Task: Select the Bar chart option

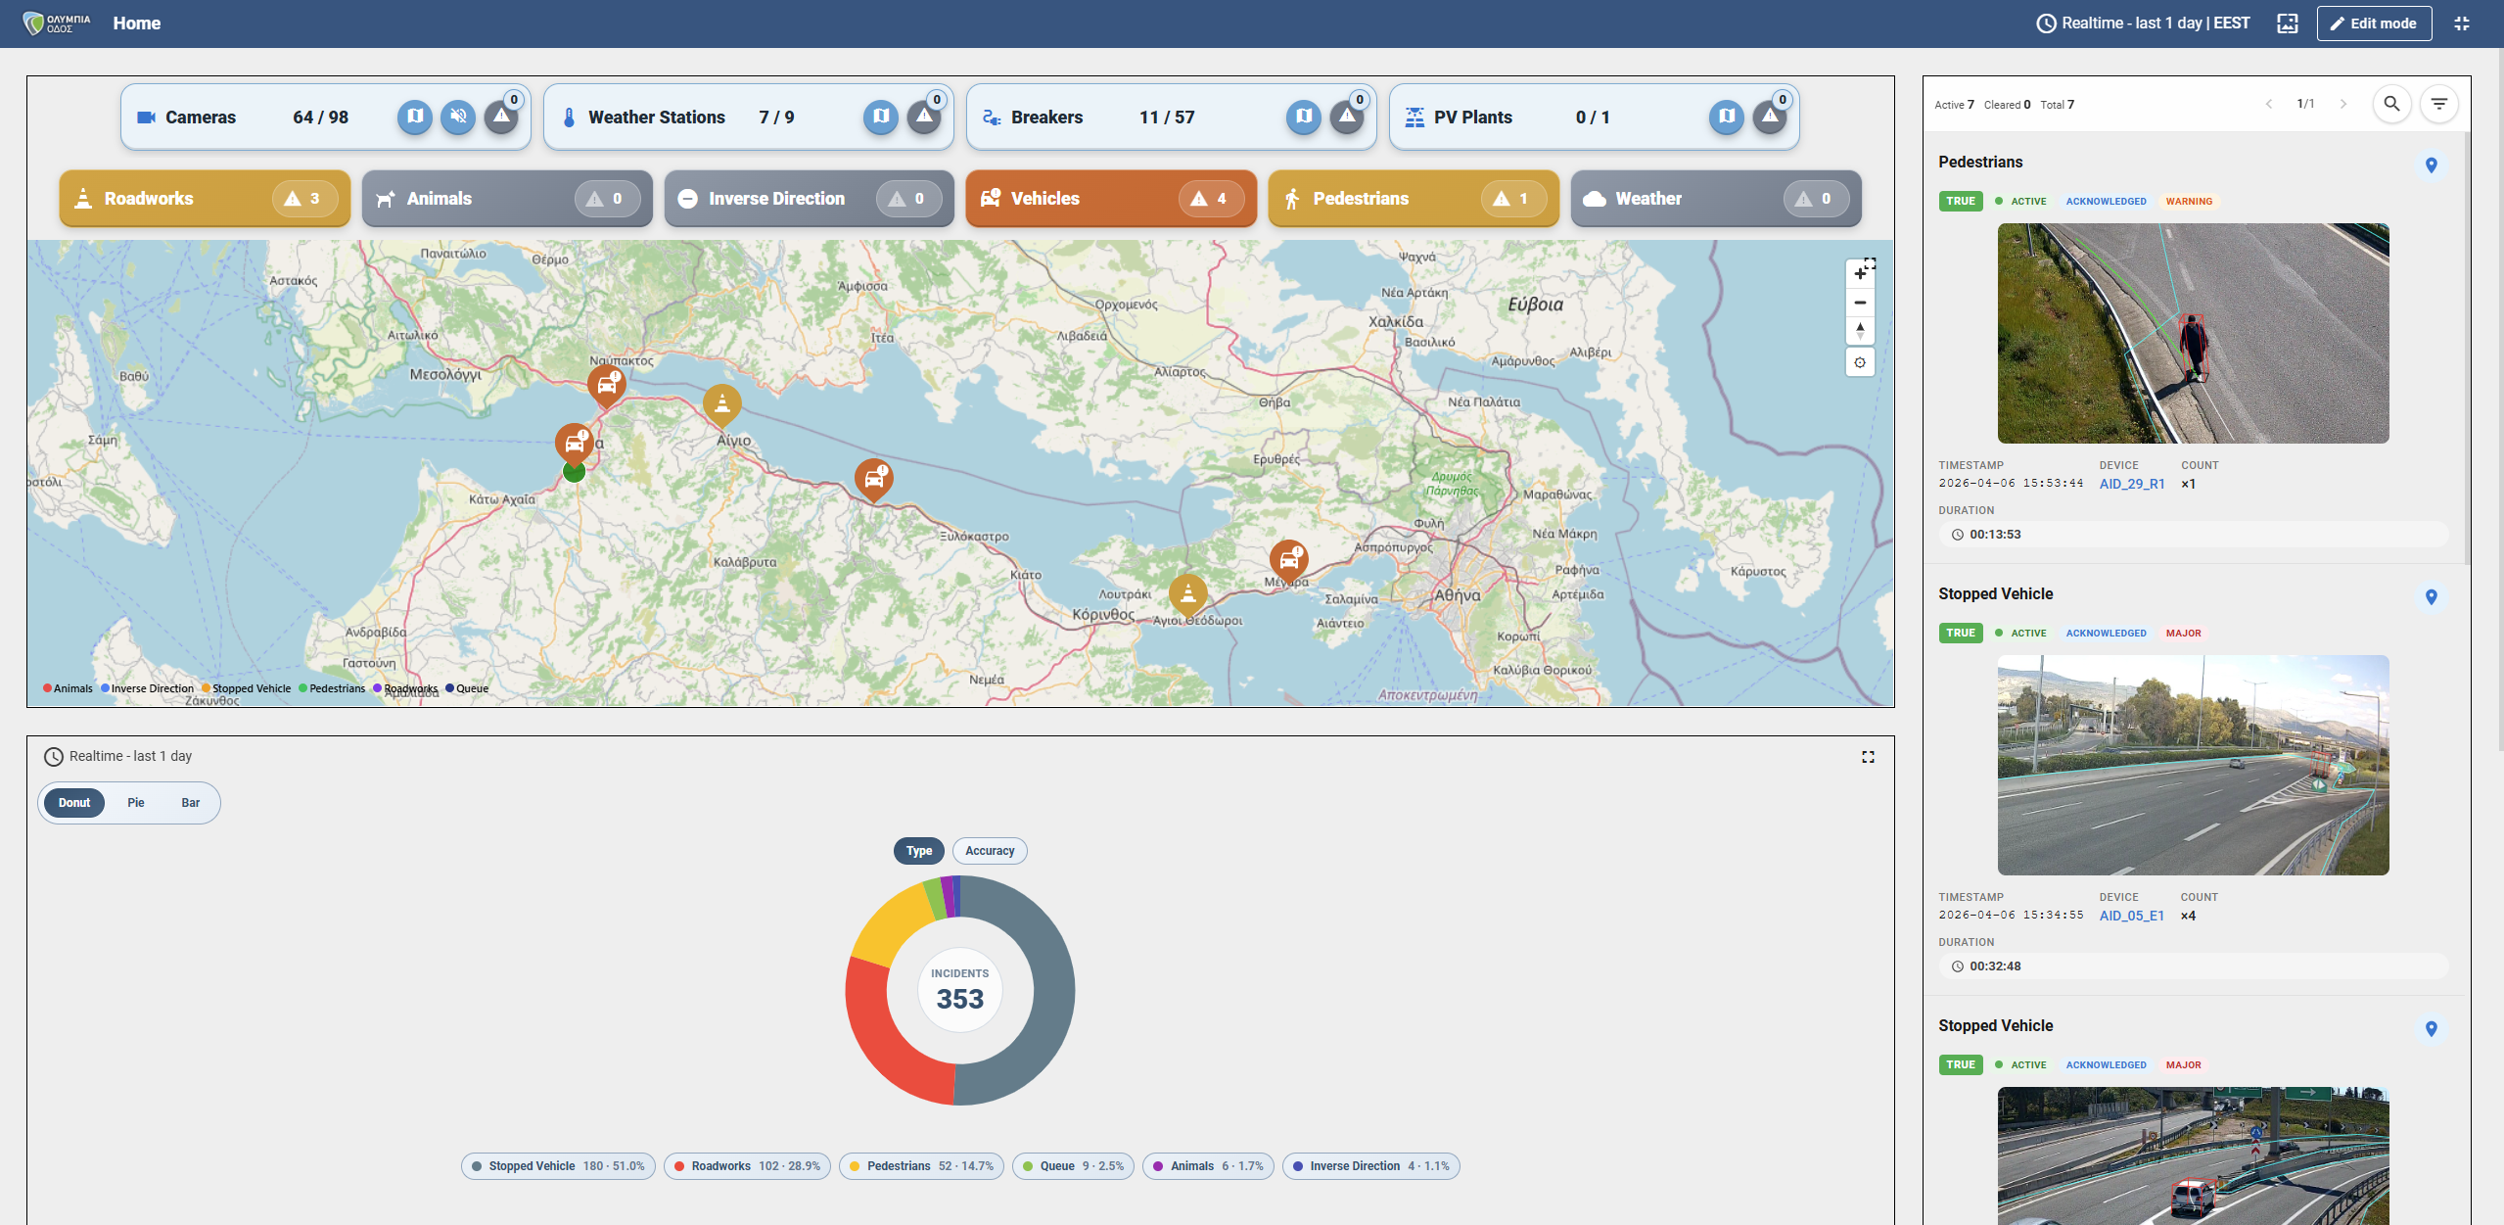Action: (x=190, y=802)
